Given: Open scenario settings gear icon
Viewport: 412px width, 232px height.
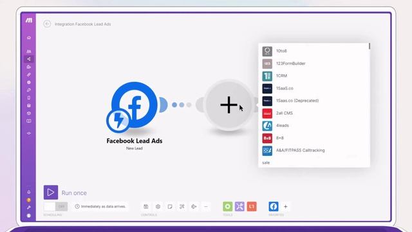Looking at the screenshot, I should click(x=158, y=206).
